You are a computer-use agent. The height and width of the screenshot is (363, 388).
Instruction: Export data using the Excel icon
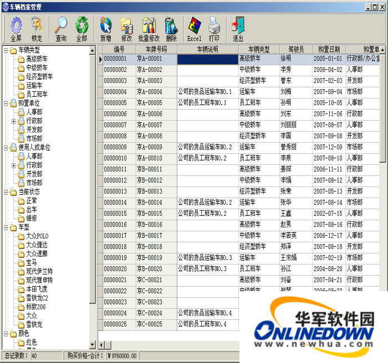pos(194,29)
